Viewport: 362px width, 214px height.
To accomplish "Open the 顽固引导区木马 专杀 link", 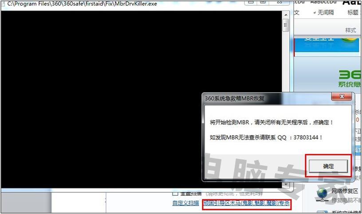I will [x=247, y=203].
